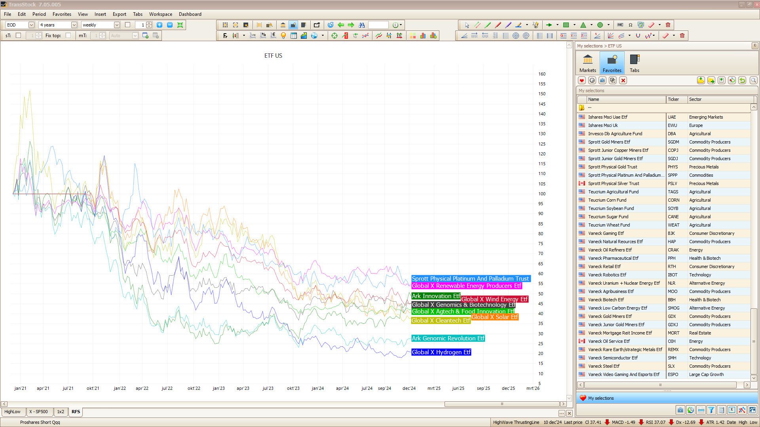
Task: Click the lightbulb icon in toolbar
Action: coord(283,36)
